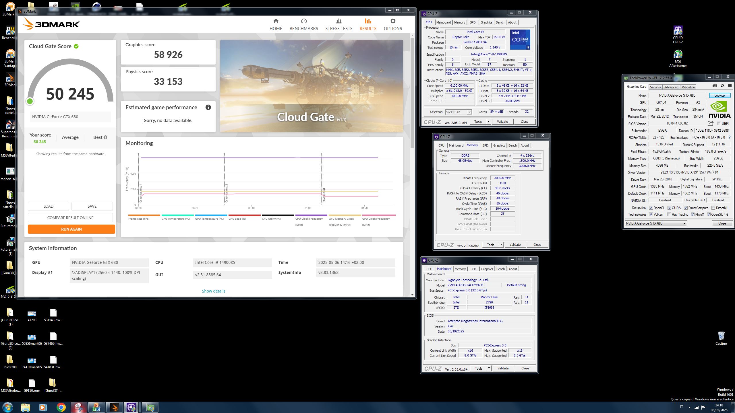Screen dimensions: 735x413
Task: Toggle the Frame rate (FPS) orange legend
Action: tap(144, 217)
